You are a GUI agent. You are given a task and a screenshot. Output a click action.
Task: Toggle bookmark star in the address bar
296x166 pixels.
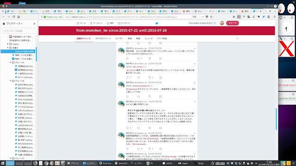(x=211, y=17)
